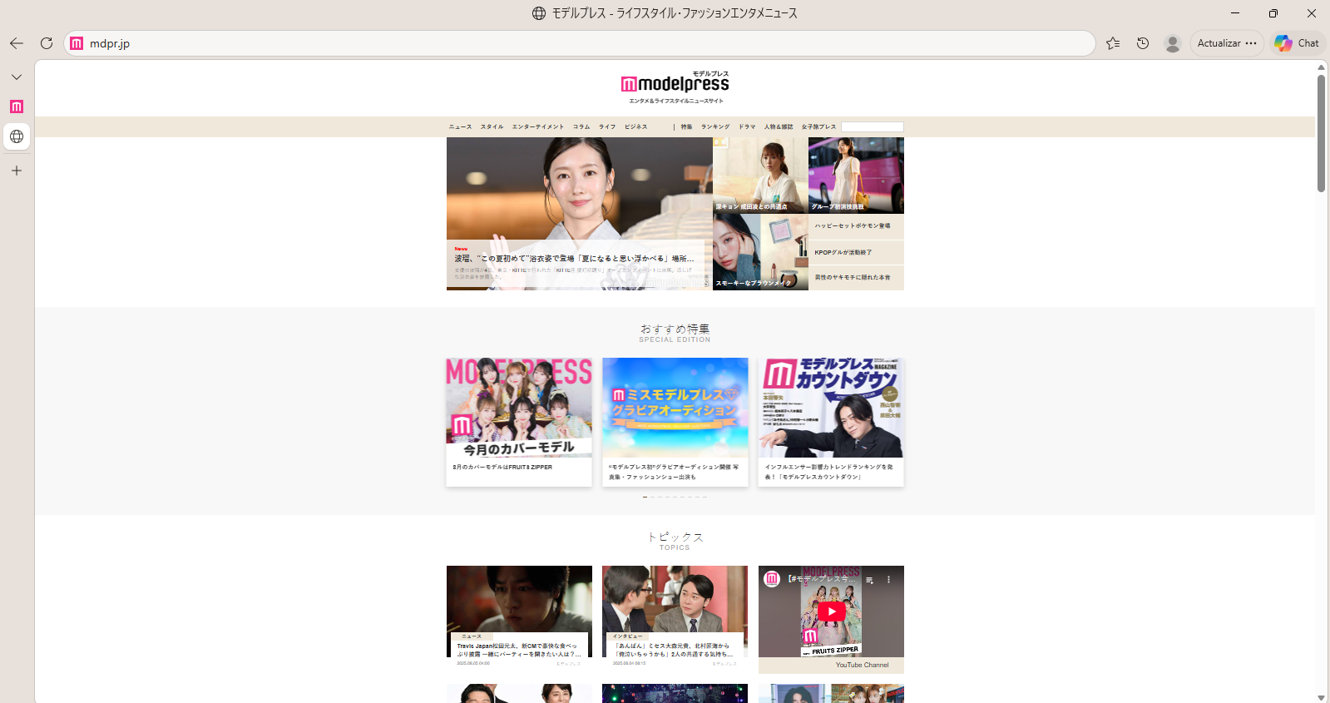This screenshot has width=1330, height=703.
Task: Click the scroll down arrow of the scrollbar
Action: click(1321, 697)
